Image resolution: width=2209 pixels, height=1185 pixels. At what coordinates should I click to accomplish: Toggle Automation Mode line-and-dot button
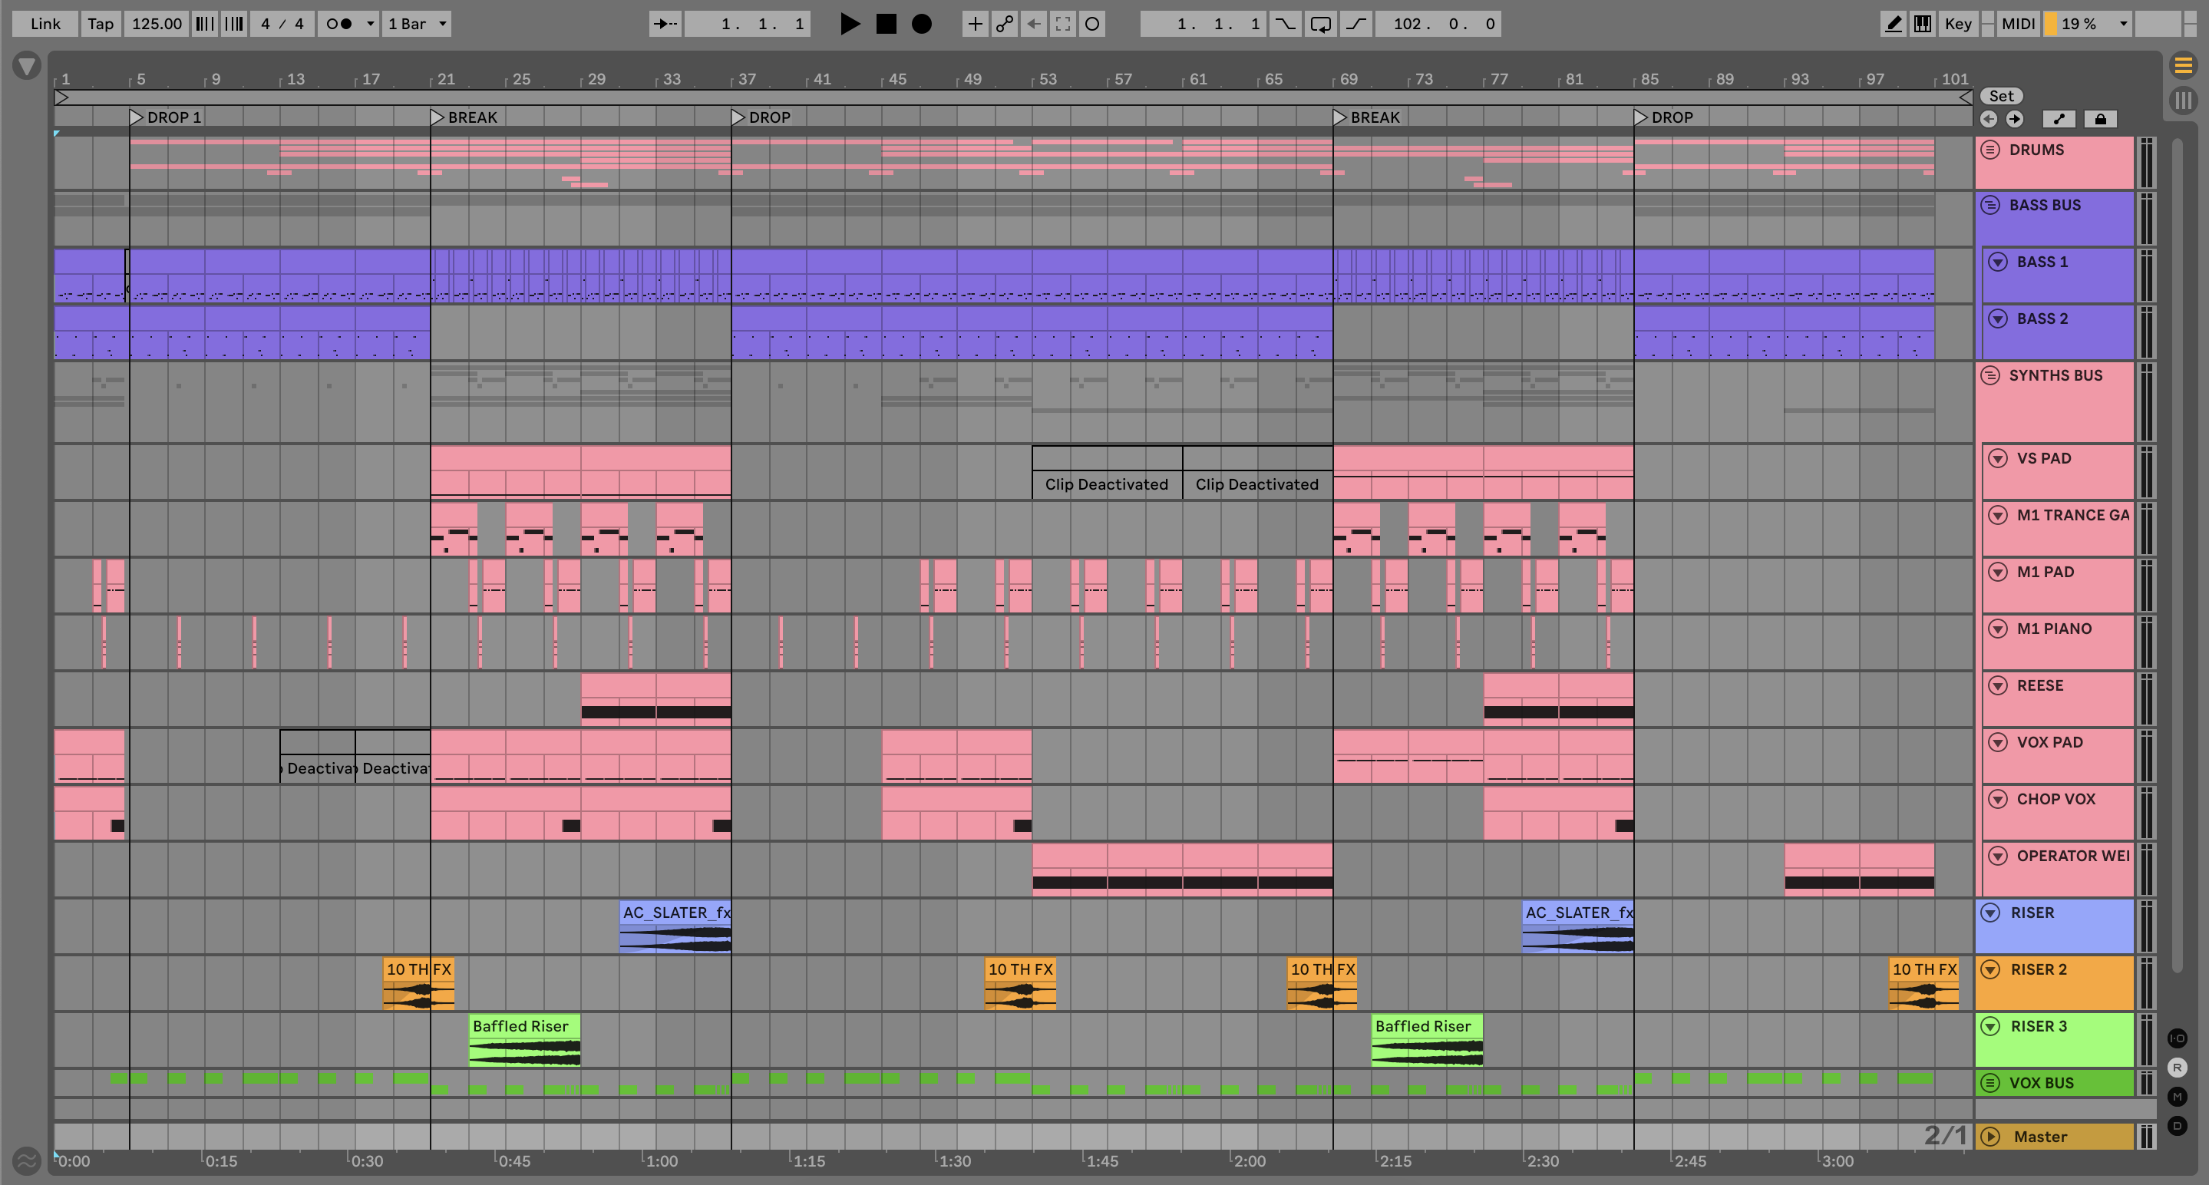coord(2059,119)
